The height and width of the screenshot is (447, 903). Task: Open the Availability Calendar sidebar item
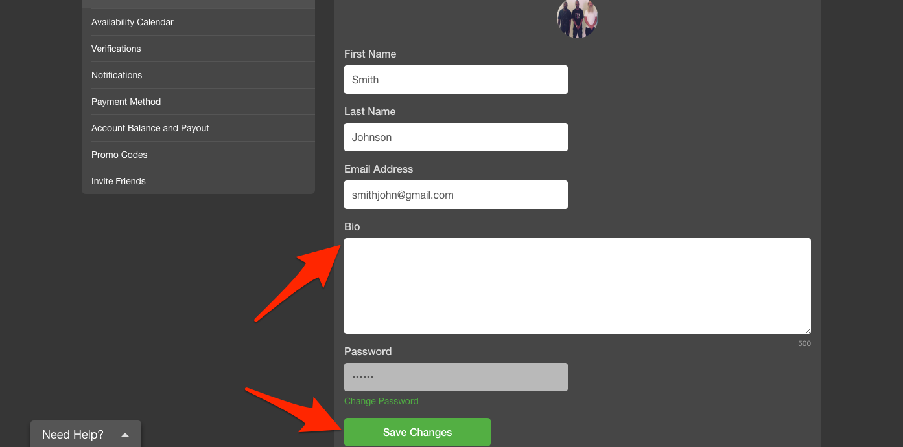(198, 22)
